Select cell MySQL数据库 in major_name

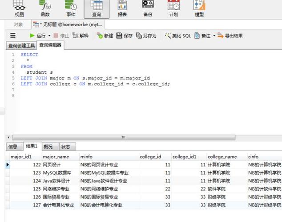(x=60, y=173)
